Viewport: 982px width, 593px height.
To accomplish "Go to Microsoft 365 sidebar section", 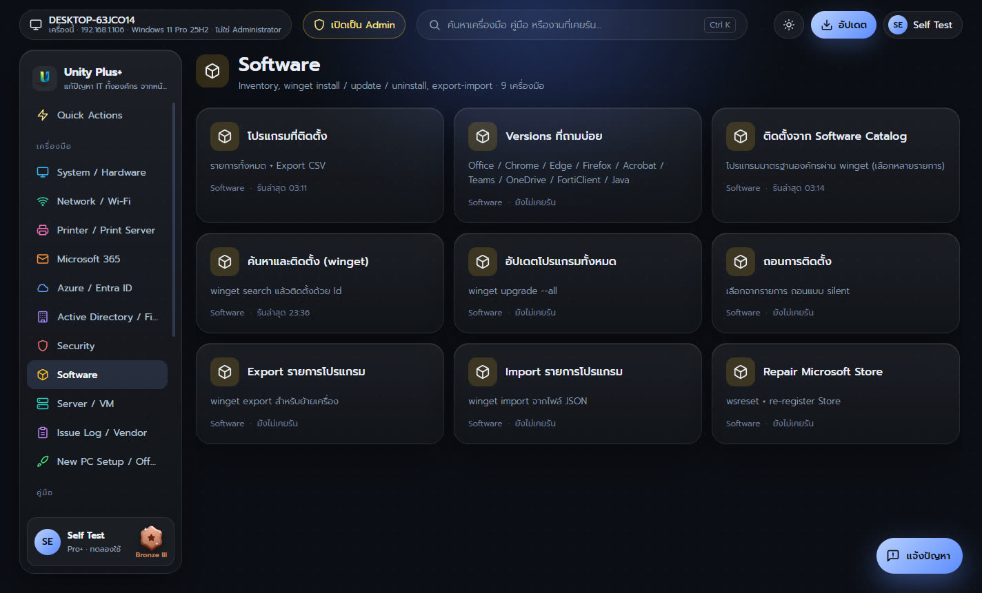I will [x=97, y=259].
